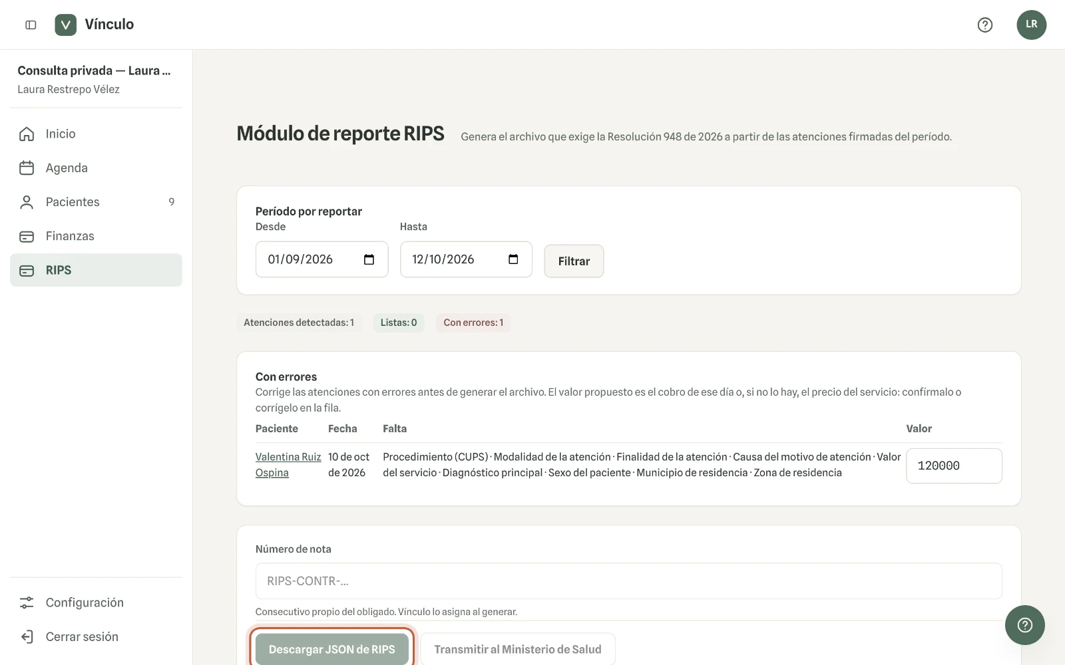Click the 'Atenciones detectadas: 1' badge

pos(299,323)
